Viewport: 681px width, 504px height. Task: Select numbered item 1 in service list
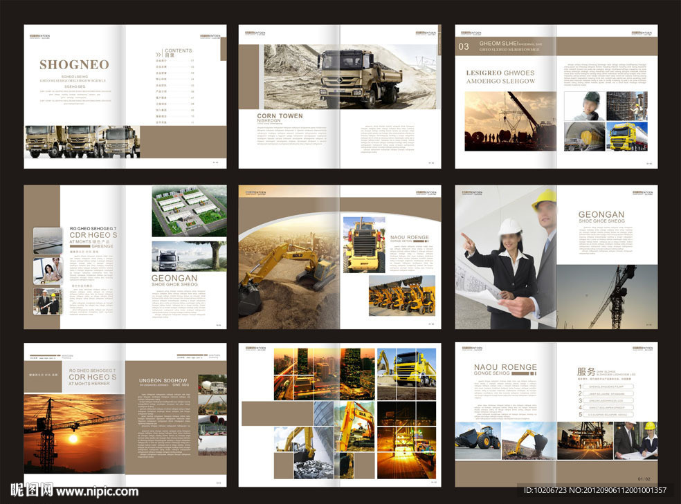tap(606, 386)
